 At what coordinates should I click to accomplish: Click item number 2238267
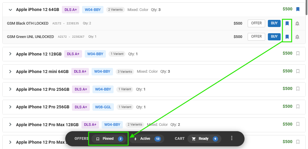(78, 37)
